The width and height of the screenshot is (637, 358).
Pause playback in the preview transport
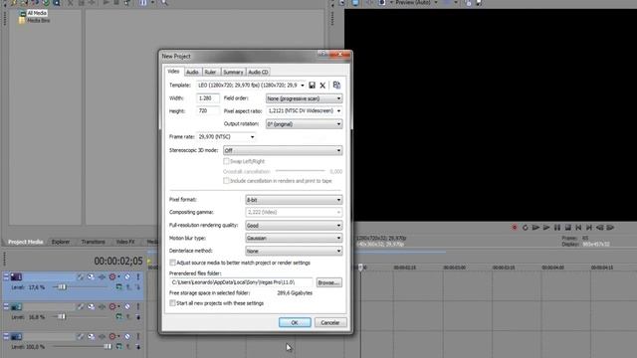pyautogui.click(x=557, y=228)
